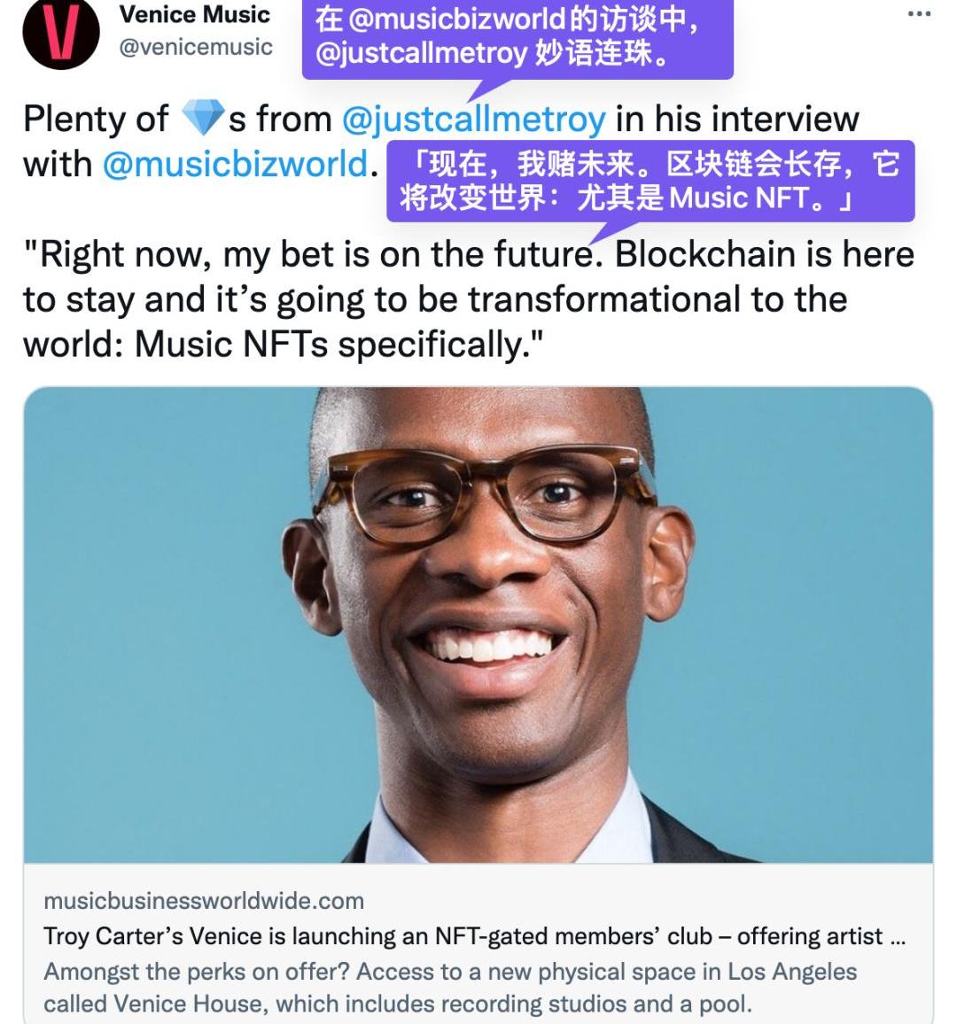Open the tweet's three-dot more options menu
Screen dimensions: 957x1024
tap(919, 13)
